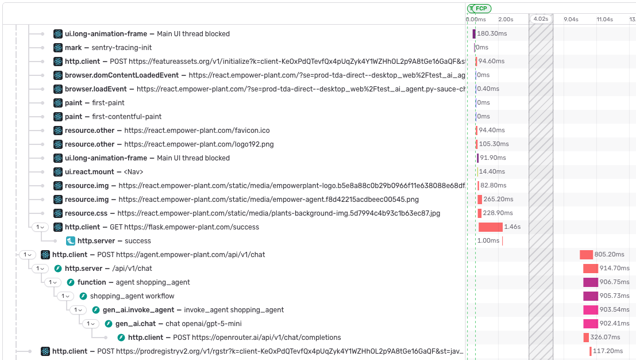Collapse children of GET flask.empower-plant.com/success span
Viewport: 636px width, 360px height.
point(40,227)
